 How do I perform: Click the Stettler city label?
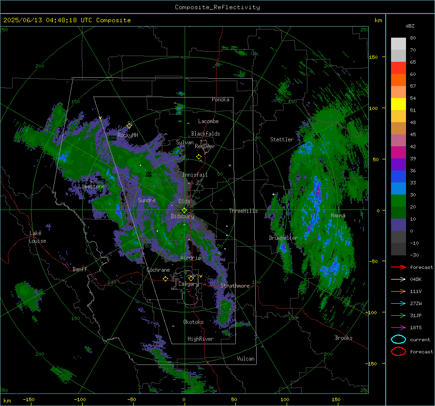tap(282, 140)
